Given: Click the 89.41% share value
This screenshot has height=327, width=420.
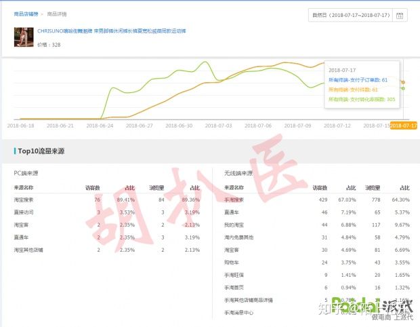Looking at the screenshot, I should point(125,200).
